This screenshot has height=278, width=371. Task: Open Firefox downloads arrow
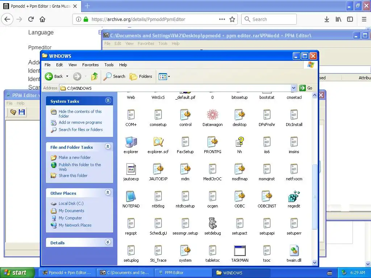tap(326, 19)
